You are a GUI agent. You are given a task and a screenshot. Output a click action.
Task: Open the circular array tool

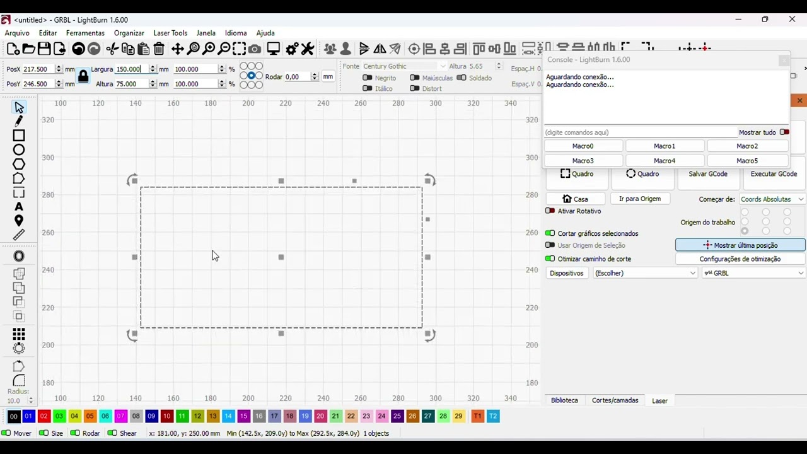19,348
